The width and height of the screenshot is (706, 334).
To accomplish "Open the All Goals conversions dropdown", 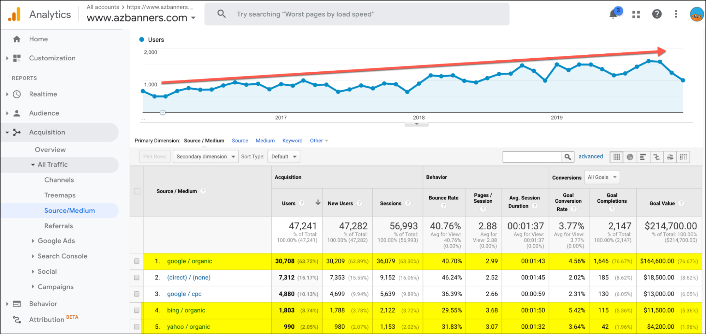I will 602,177.
